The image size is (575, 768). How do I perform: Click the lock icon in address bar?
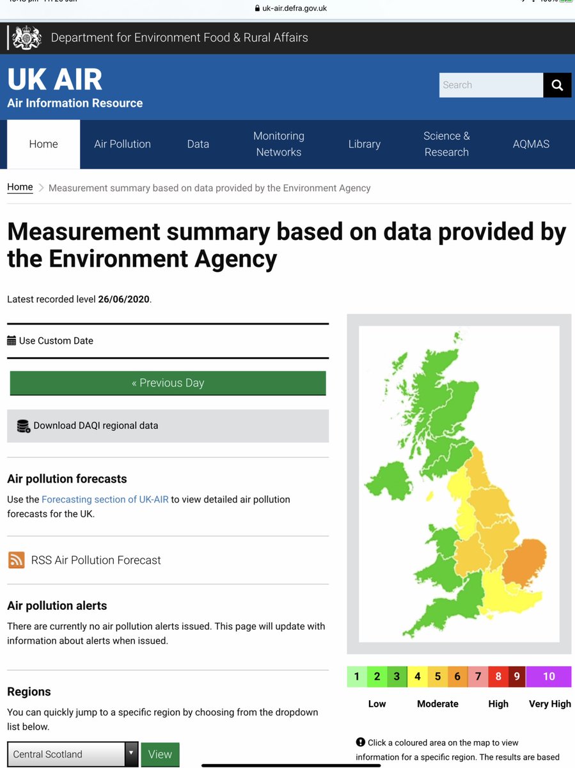257,8
